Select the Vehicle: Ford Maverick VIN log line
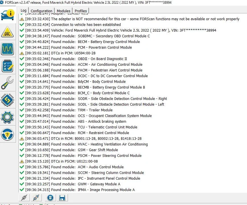This screenshot has height=205, width=247. (121, 30)
